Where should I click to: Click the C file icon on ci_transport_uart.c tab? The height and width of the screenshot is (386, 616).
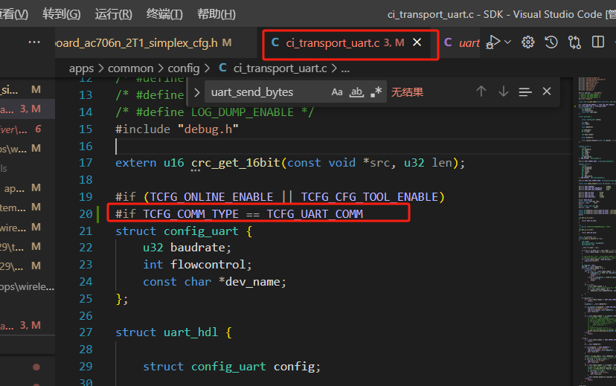click(x=275, y=42)
